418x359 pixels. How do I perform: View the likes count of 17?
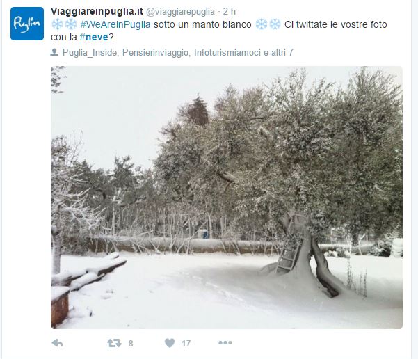point(186,343)
